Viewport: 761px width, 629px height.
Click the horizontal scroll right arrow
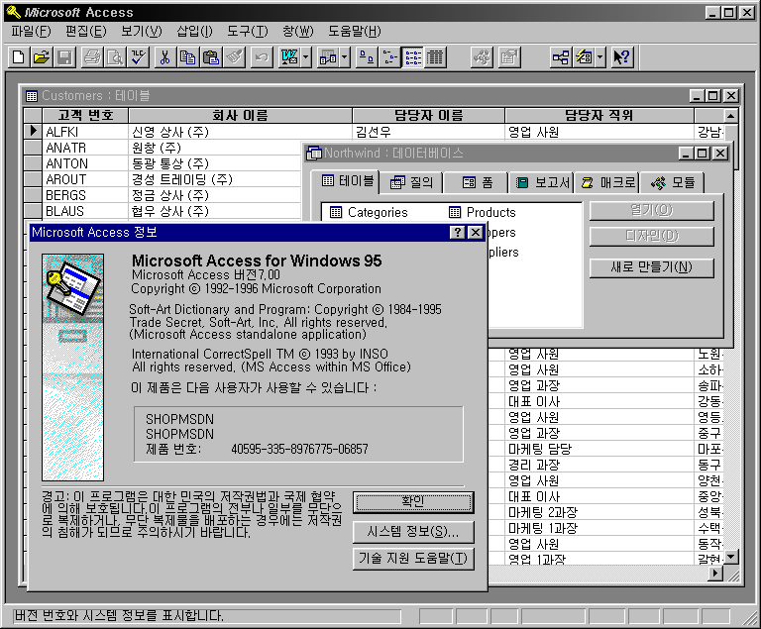(x=715, y=574)
